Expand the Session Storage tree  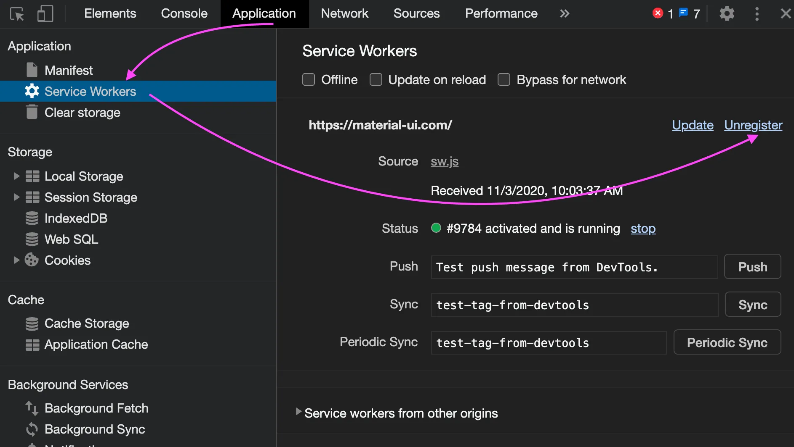[x=16, y=197]
